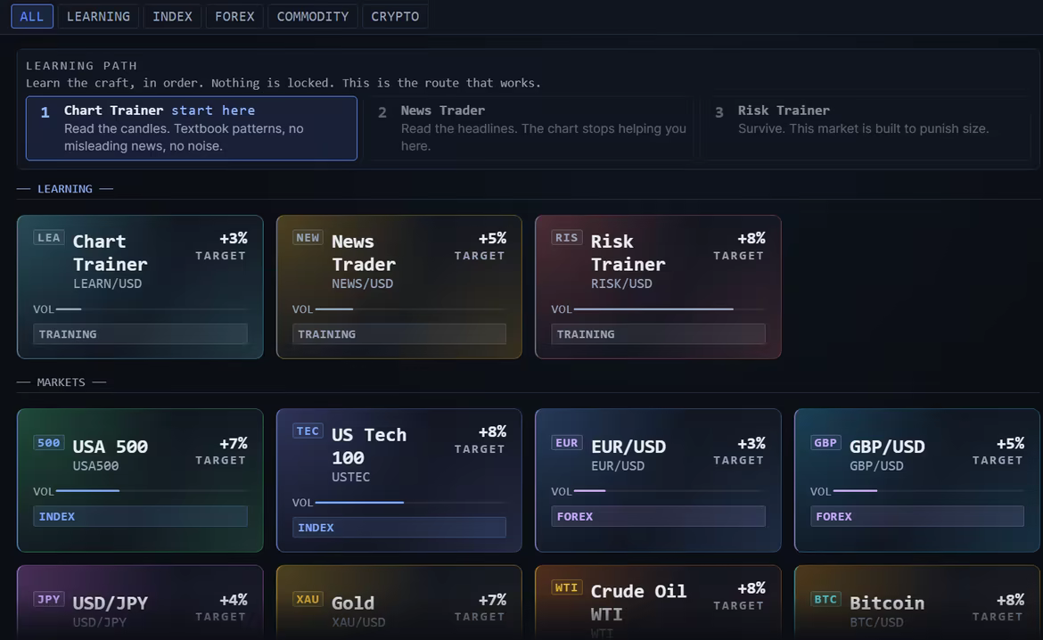Click the USTEC symbol text
The image size is (1043, 640).
coord(350,477)
